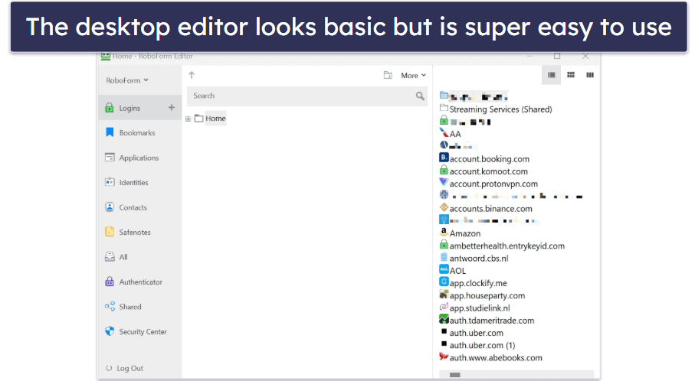Click the new folder icon
695x381 pixels.
[x=388, y=75]
